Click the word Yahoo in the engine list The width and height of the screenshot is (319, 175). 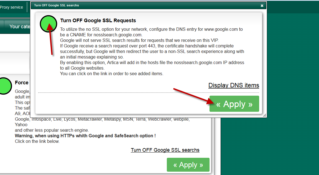pyautogui.click(x=21, y=125)
